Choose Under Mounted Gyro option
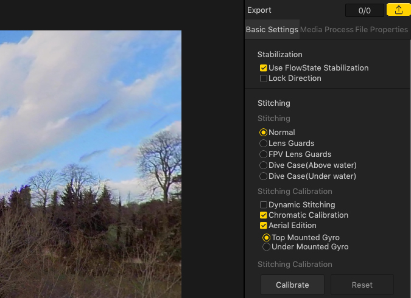Screen dimensions: 411x298 266,247
